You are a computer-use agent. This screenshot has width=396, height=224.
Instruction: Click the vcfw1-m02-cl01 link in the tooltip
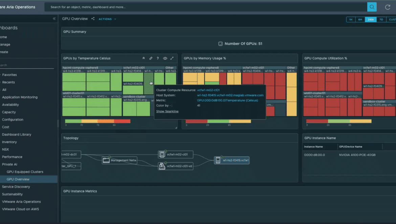coord(208,90)
